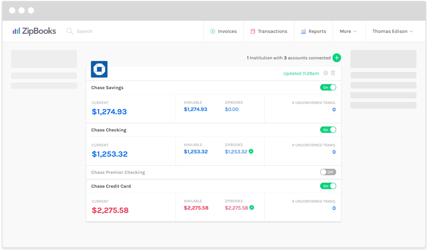Click Chase Savings unconfirmed transactions count
The image size is (428, 251).
pos(334,109)
